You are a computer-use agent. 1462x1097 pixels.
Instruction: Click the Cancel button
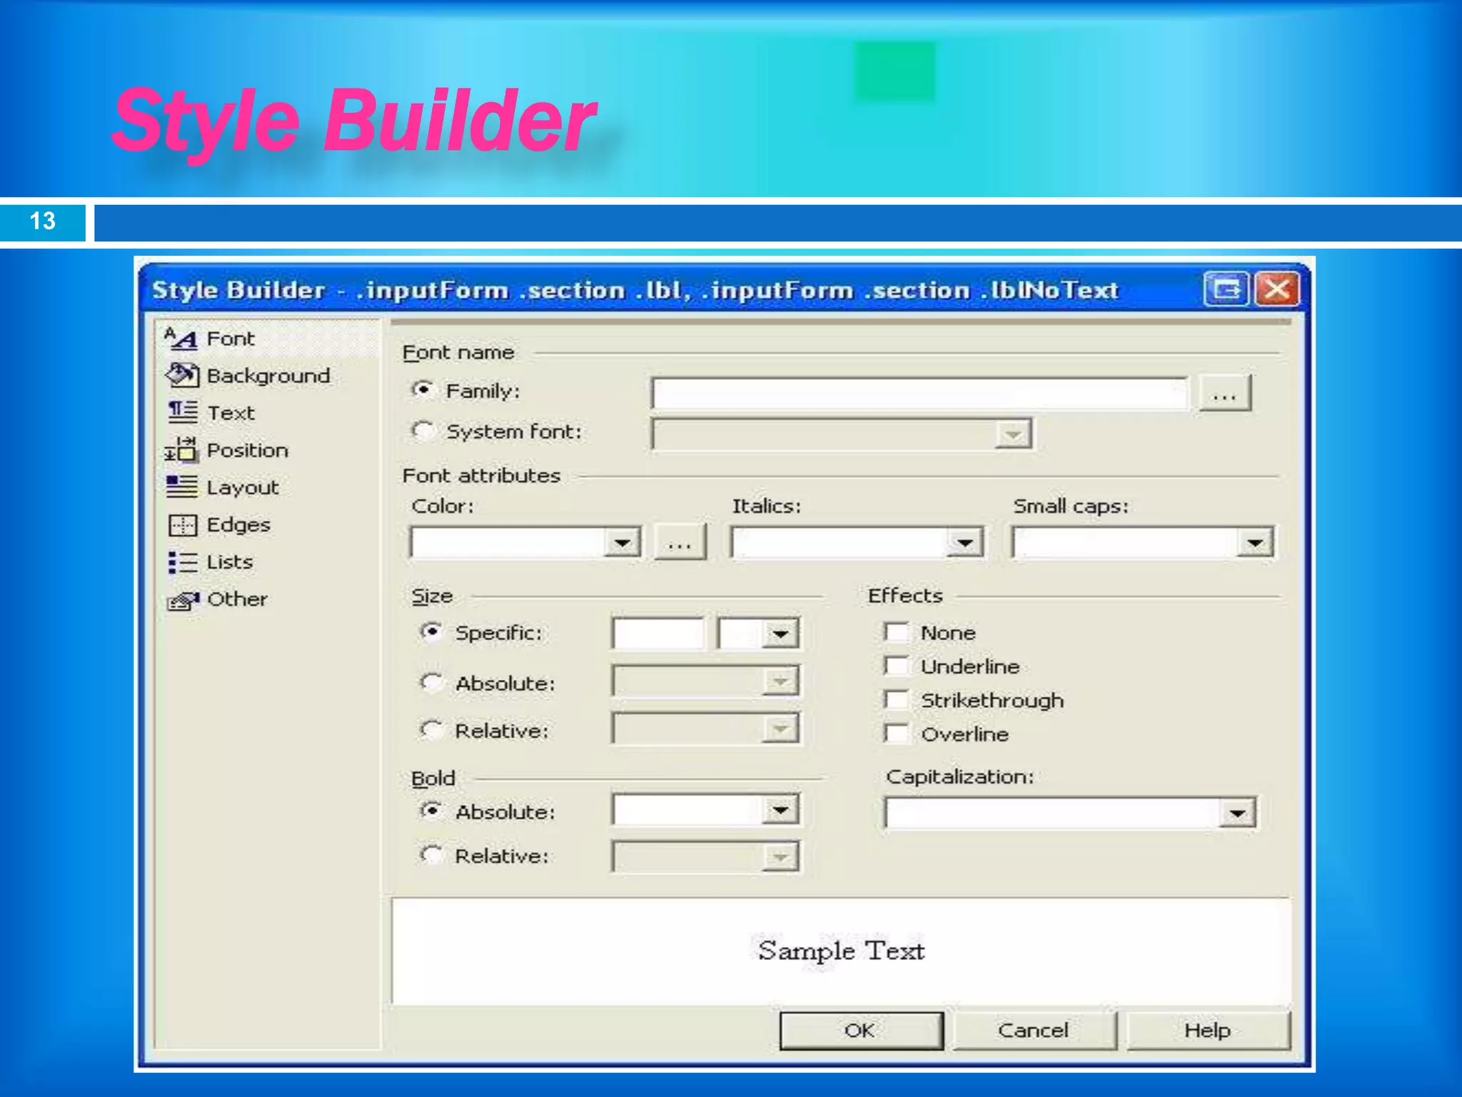[x=1034, y=1031]
